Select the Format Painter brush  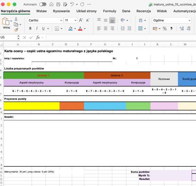[x=16, y=30]
